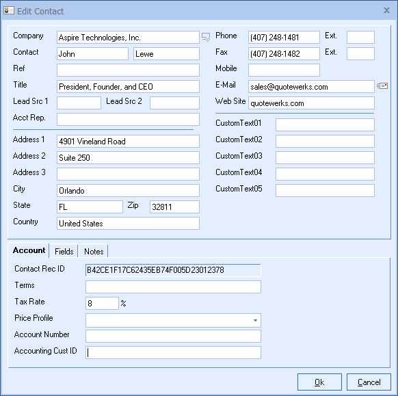Open the Notes tab
398x396 pixels.
94,252
